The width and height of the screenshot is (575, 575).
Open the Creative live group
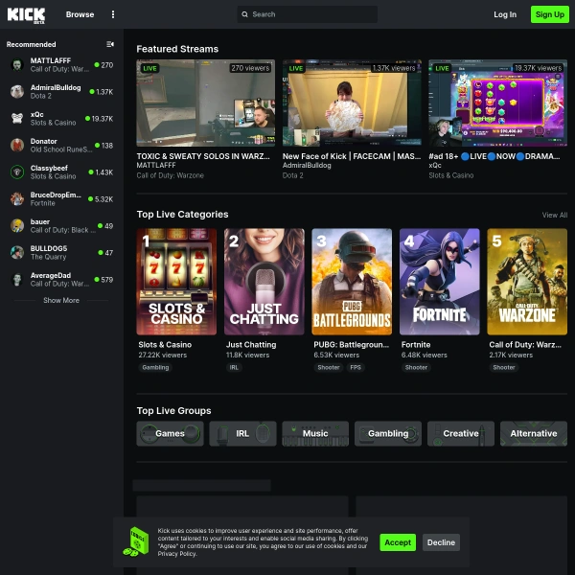coord(461,433)
